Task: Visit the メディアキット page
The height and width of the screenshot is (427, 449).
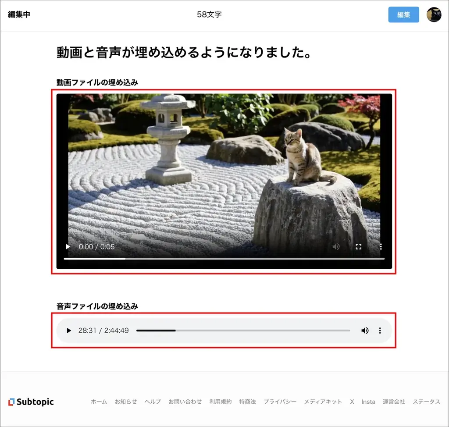Action: point(323,402)
